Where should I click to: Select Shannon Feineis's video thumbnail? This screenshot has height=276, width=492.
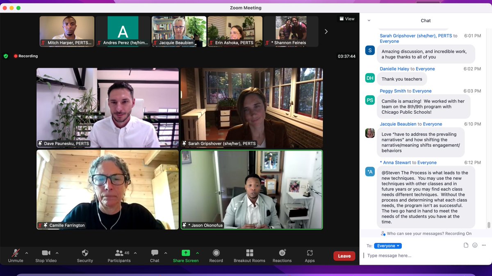pos(291,31)
